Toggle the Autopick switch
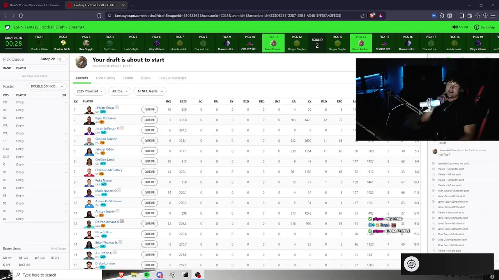Viewport: 499px width, 280px height. coord(61,59)
